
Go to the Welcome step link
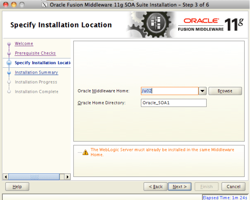[x=24, y=44]
